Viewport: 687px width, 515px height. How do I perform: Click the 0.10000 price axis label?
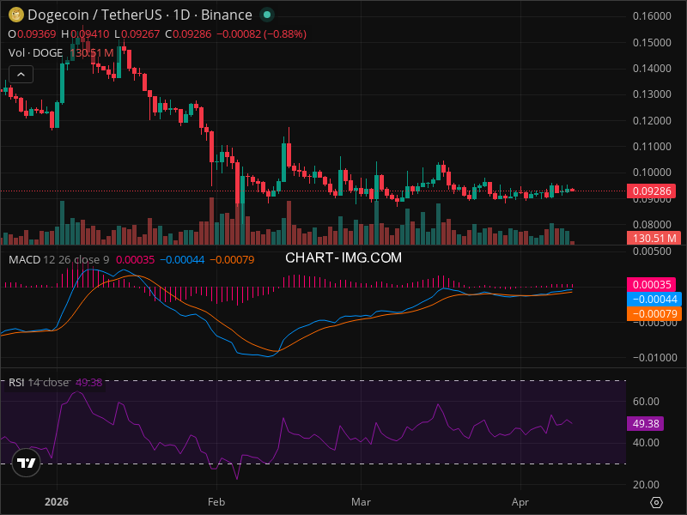pos(652,173)
